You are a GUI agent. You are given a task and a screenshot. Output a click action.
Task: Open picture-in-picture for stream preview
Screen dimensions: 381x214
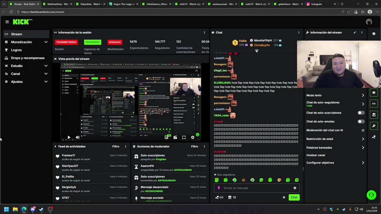click(166, 137)
